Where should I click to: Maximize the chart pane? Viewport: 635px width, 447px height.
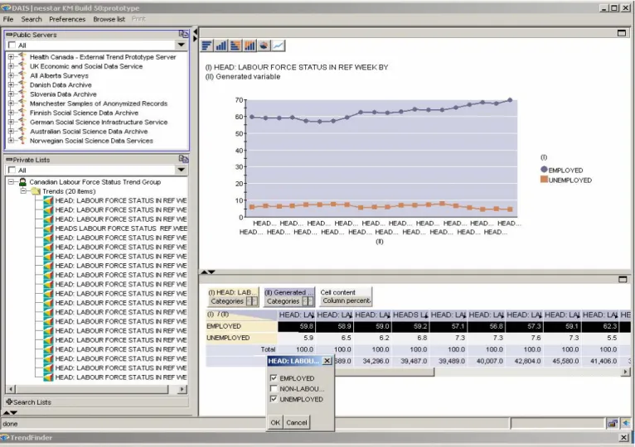pos(622,33)
